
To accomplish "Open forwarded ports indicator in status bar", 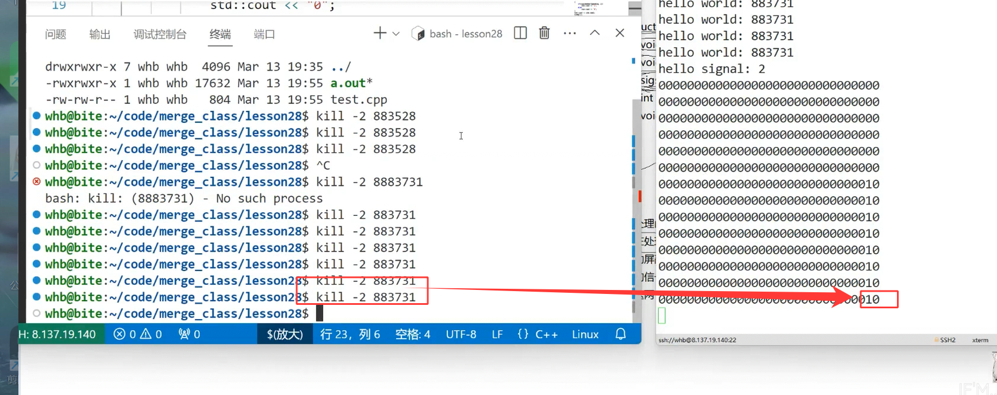I will pos(189,334).
